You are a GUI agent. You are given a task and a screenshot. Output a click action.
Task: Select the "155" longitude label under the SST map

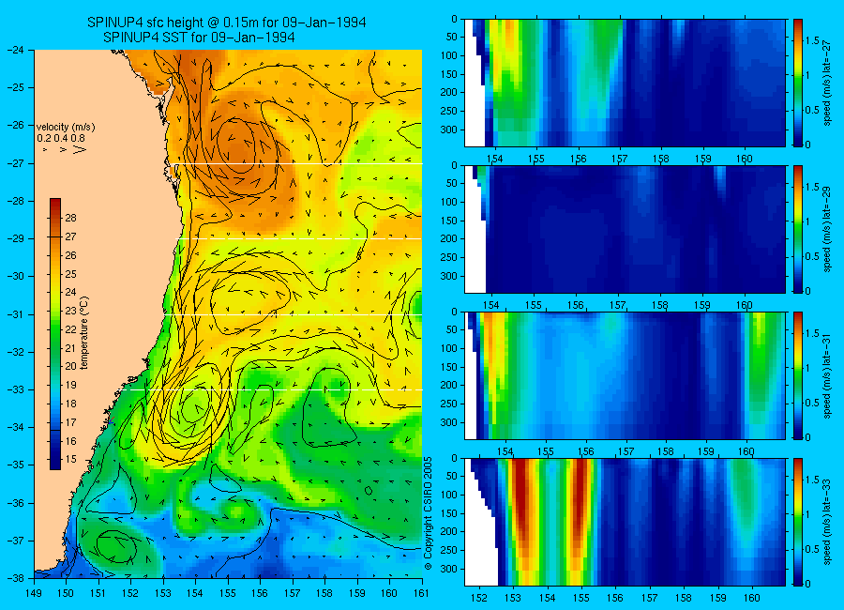tap(228, 593)
